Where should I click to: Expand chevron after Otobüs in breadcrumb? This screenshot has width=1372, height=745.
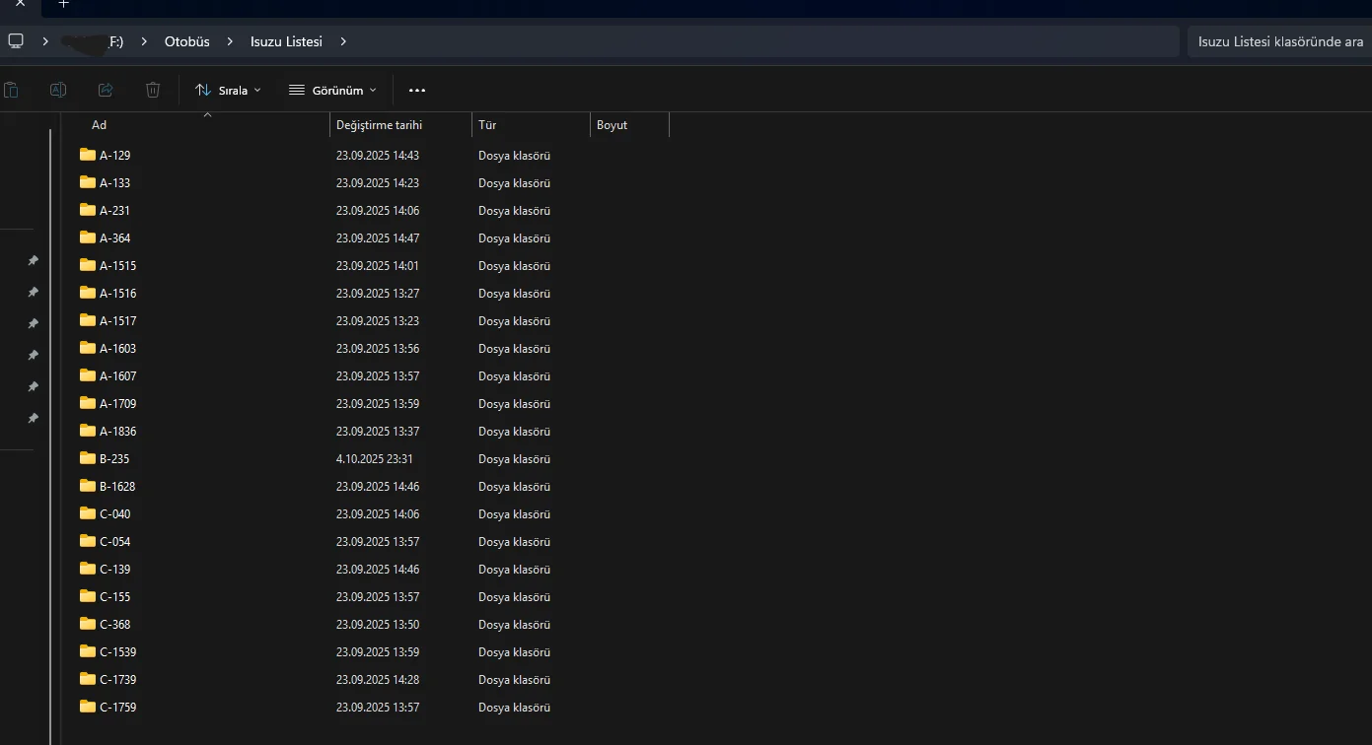pos(230,41)
